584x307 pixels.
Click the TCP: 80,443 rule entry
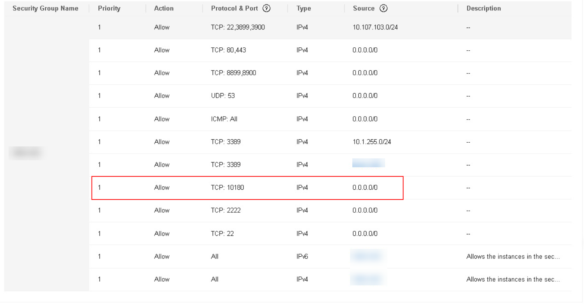228,50
